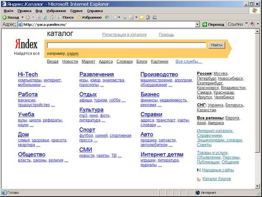
Task: Open the Поиск search toolbar button
Action: pos(65,17)
